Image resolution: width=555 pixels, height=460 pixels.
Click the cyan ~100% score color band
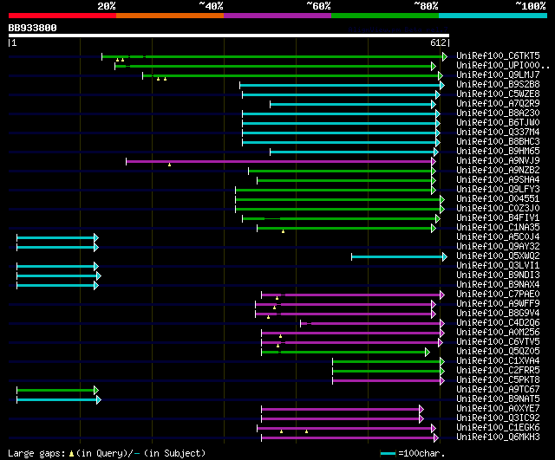click(493, 16)
